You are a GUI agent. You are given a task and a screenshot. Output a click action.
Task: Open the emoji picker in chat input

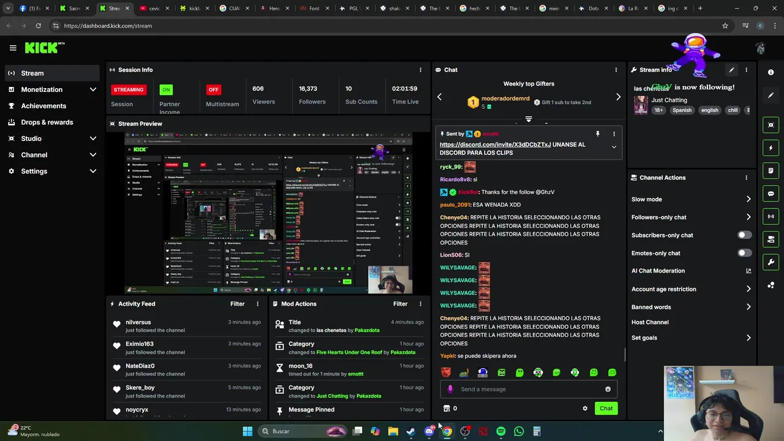click(608, 389)
